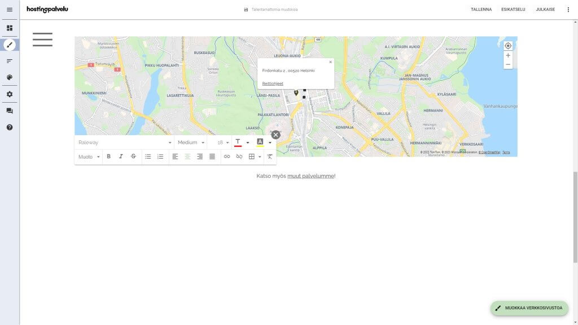Open the Muoto format dropdown
This screenshot has width=578, height=325.
[x=89, y=157]
